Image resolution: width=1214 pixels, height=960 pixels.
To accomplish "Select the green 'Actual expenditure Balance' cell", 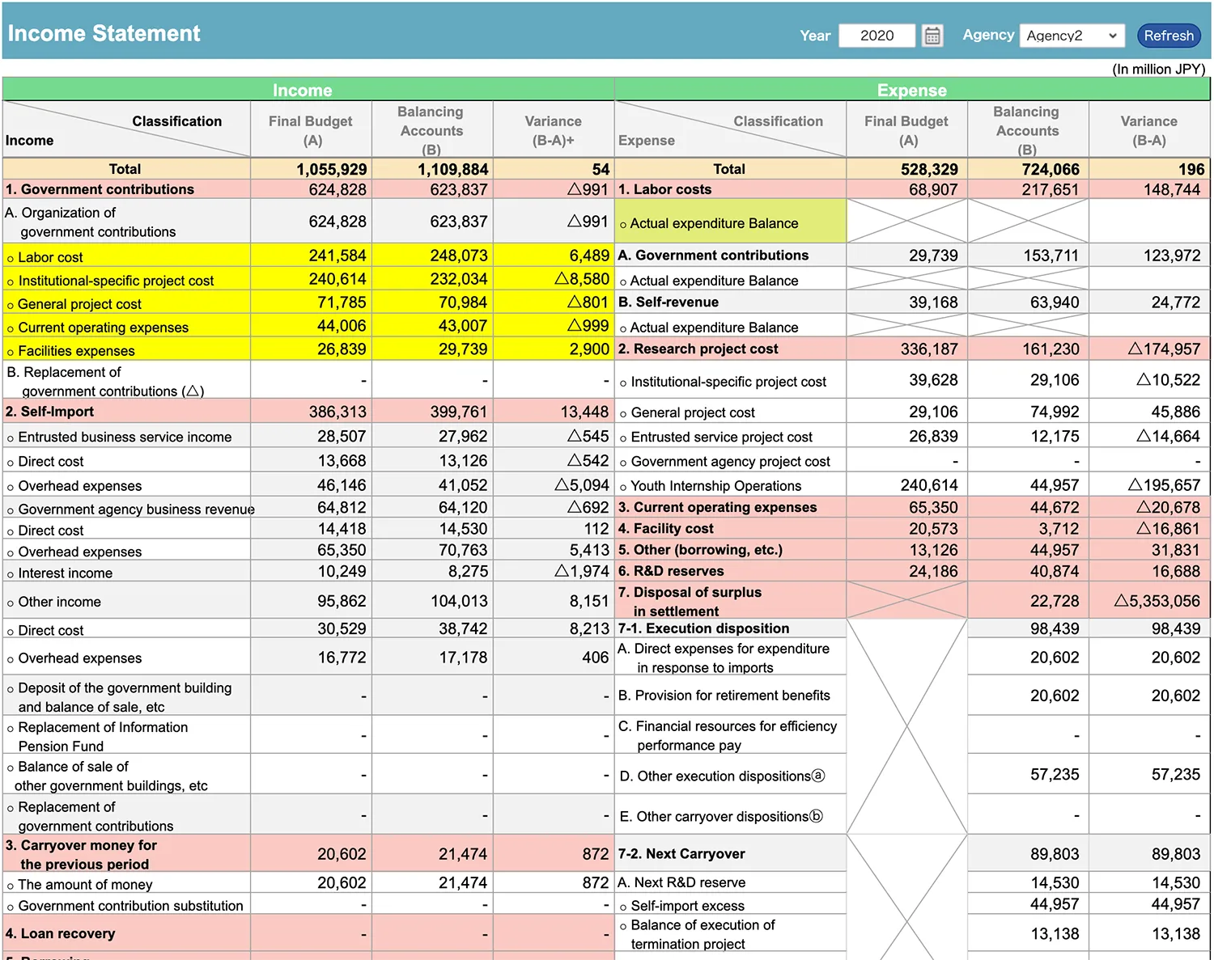I will pyautogui.click(x=731, y=222).
